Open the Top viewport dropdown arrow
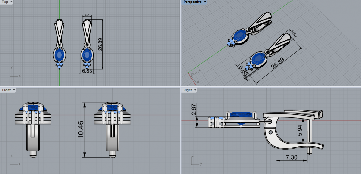Viewport: 361px width, 174px height. click(x=11, y=2)
